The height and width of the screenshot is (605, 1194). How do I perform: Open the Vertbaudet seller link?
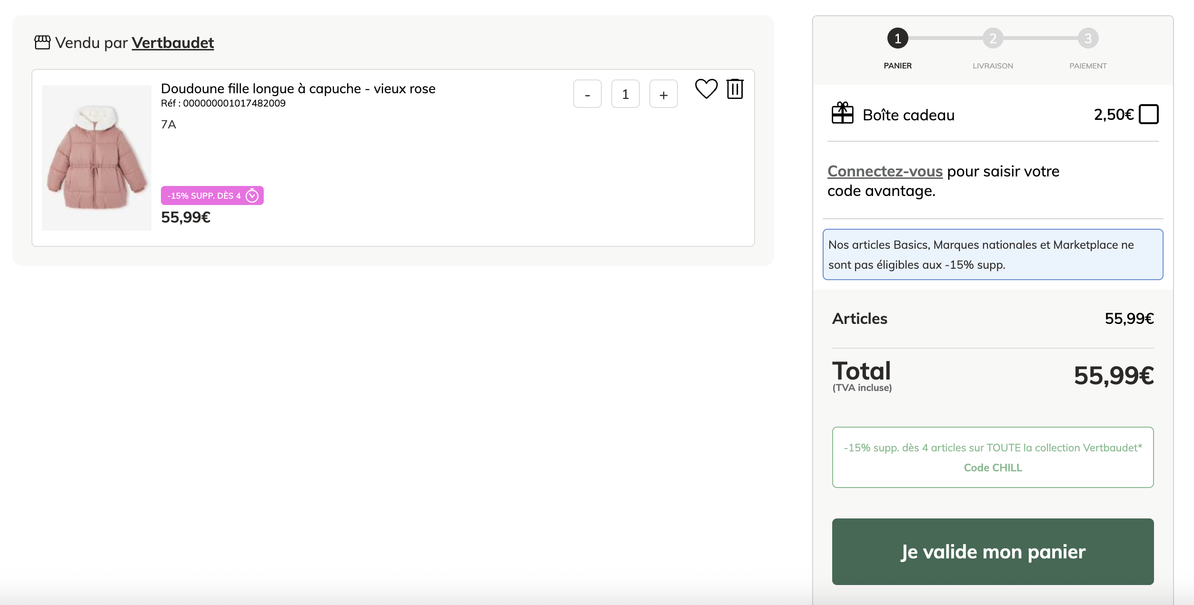coord(173,43)
